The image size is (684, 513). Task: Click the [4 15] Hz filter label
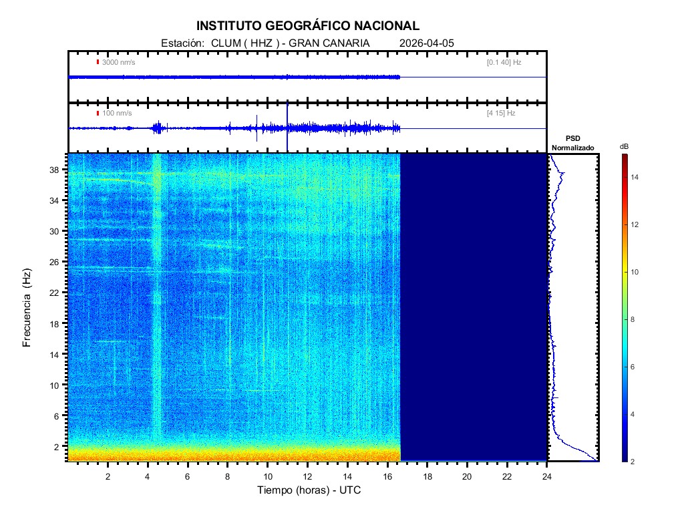(x=501, y=113)
